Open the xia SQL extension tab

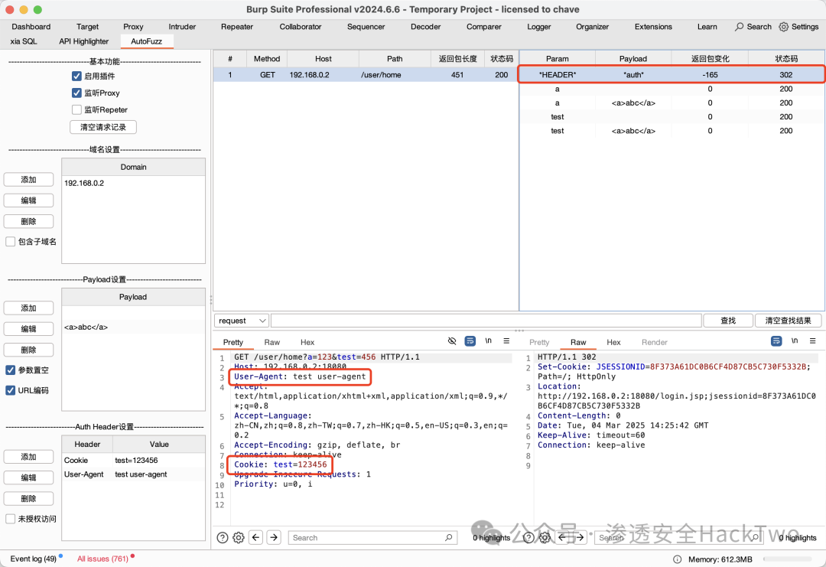(24, 41)
